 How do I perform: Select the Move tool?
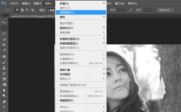(x=4, y=22)
